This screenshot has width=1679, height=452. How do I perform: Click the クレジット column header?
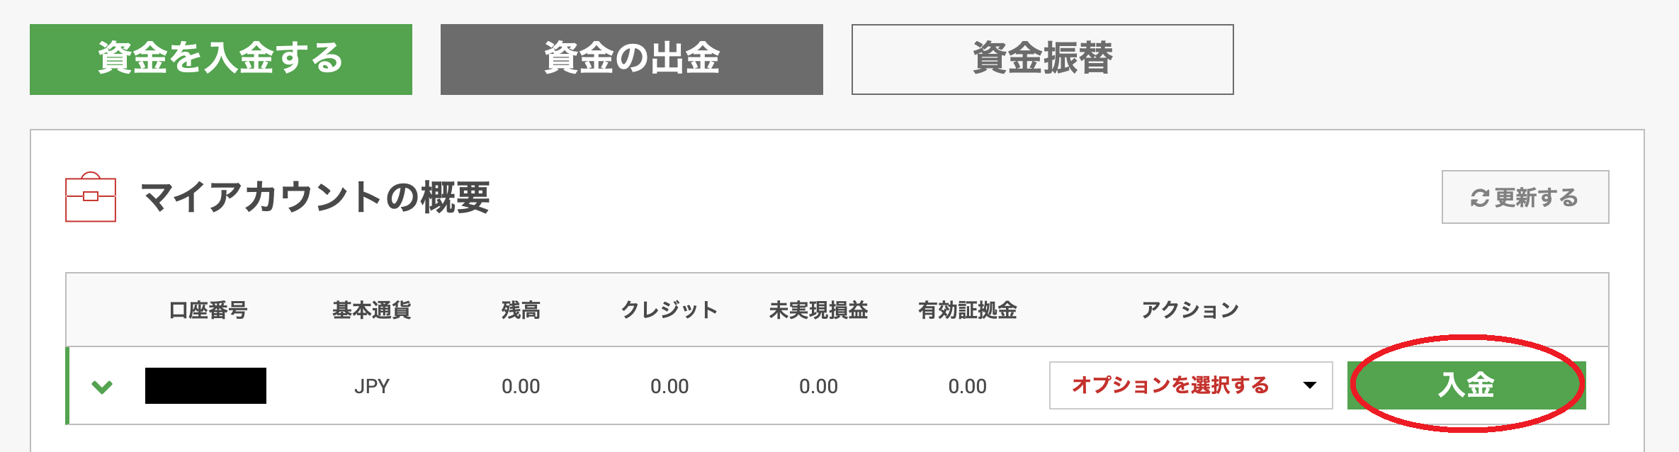[669, 310]
